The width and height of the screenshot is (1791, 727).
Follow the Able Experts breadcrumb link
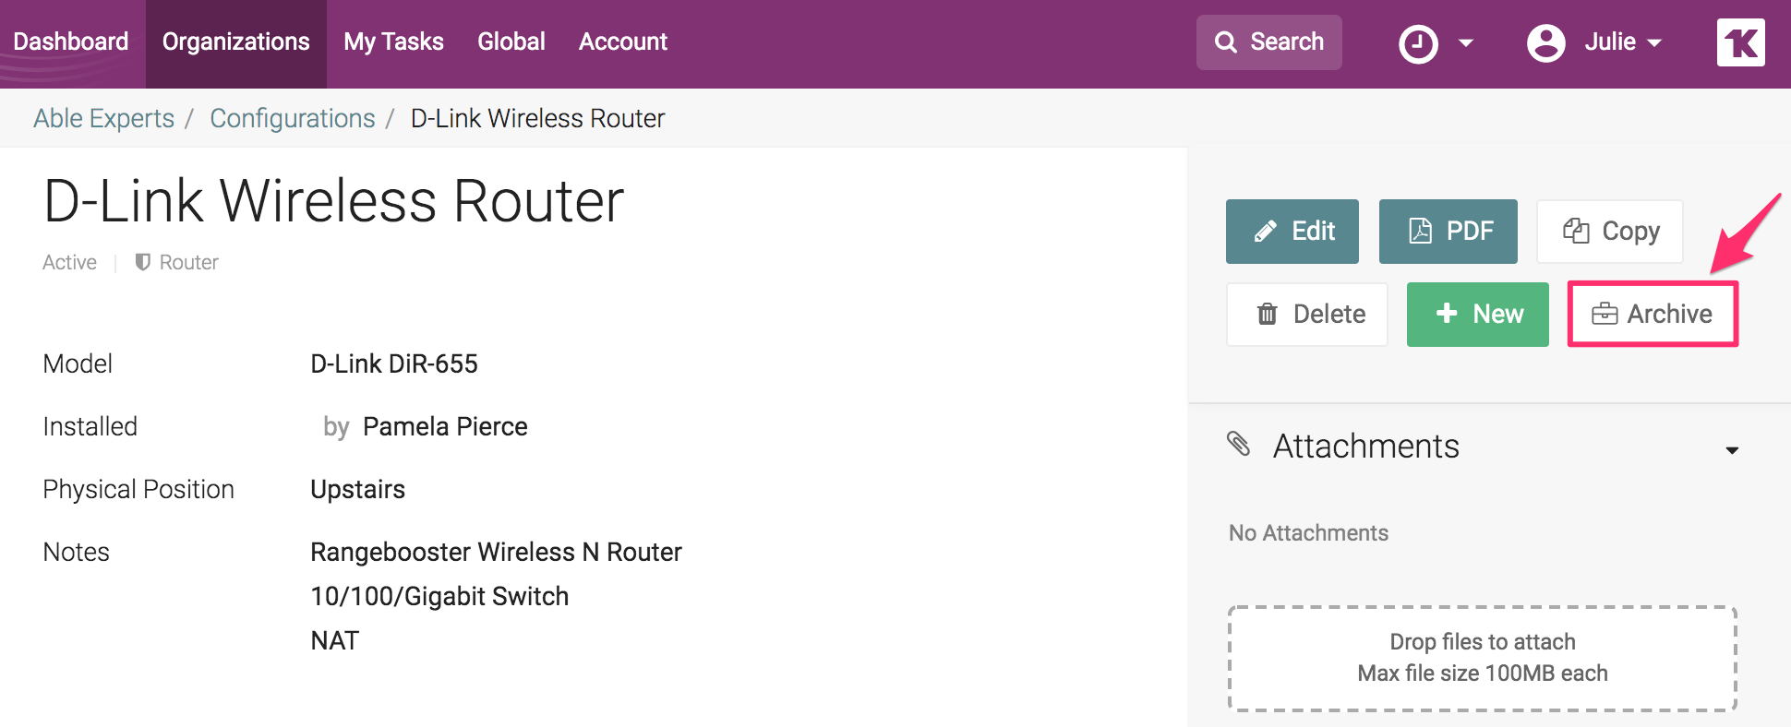click(x=103, y=118)
